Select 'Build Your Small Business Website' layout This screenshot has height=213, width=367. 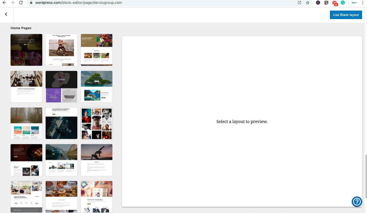[26, 87]
